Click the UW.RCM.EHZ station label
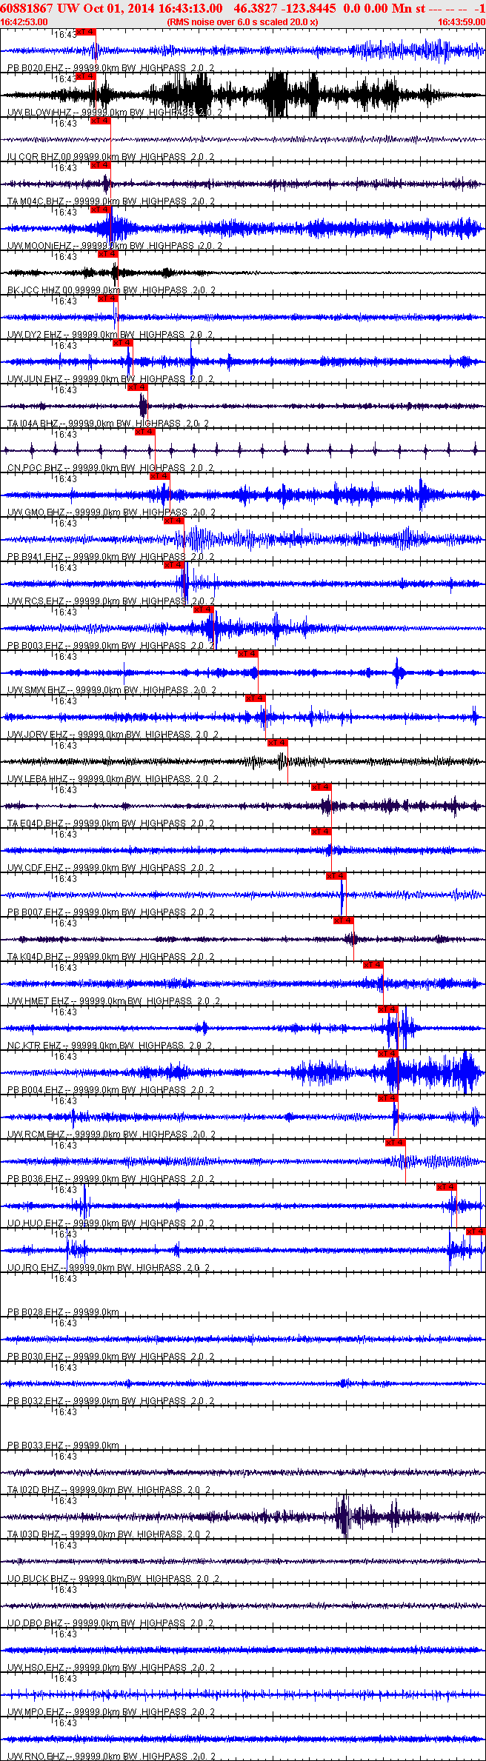 [x=111, y=1135]
